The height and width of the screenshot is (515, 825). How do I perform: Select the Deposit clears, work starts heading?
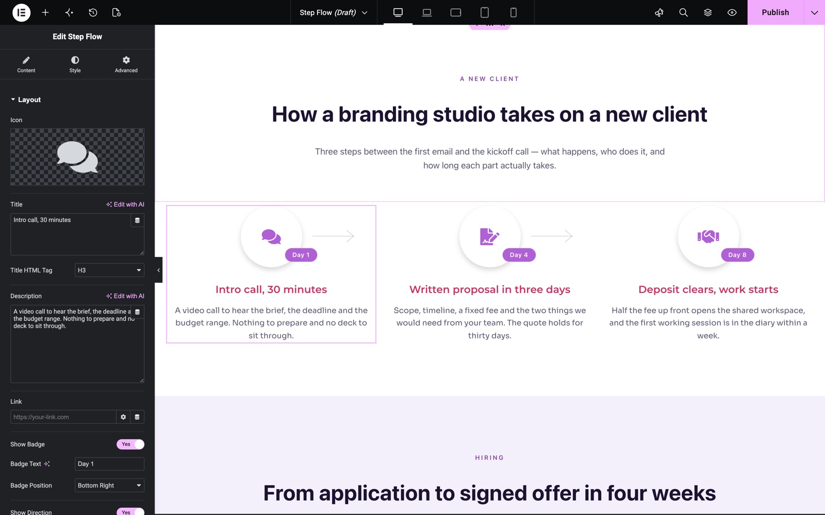click(x=708, y=289)
